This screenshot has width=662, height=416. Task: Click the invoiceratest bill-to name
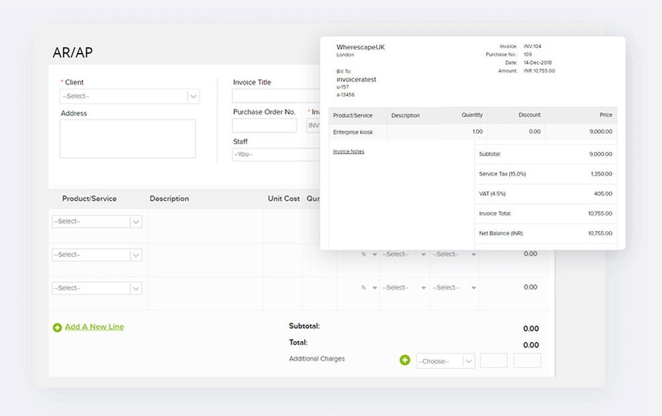356,79
